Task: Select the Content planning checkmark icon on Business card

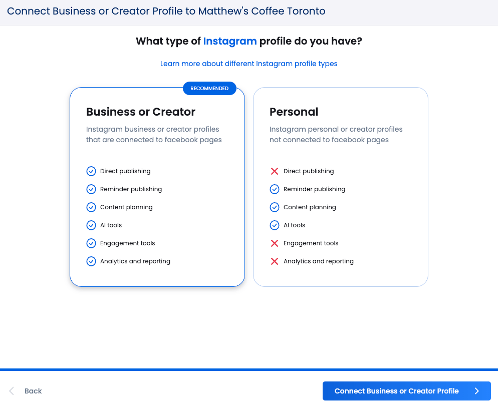Action: pos(91,207)
